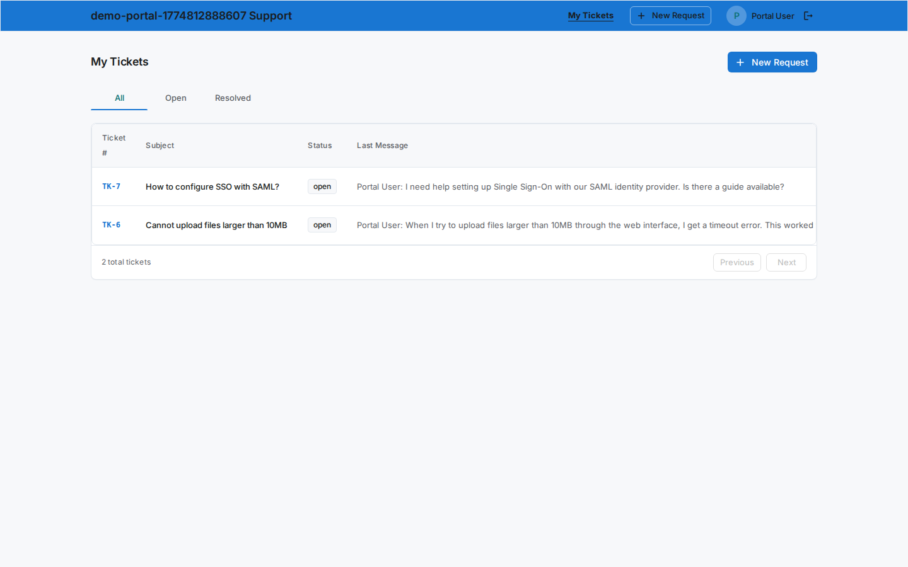This screenshot has height=567, width=908.
Task: Click the green P user avatar
Action: [x=736, y=16]
